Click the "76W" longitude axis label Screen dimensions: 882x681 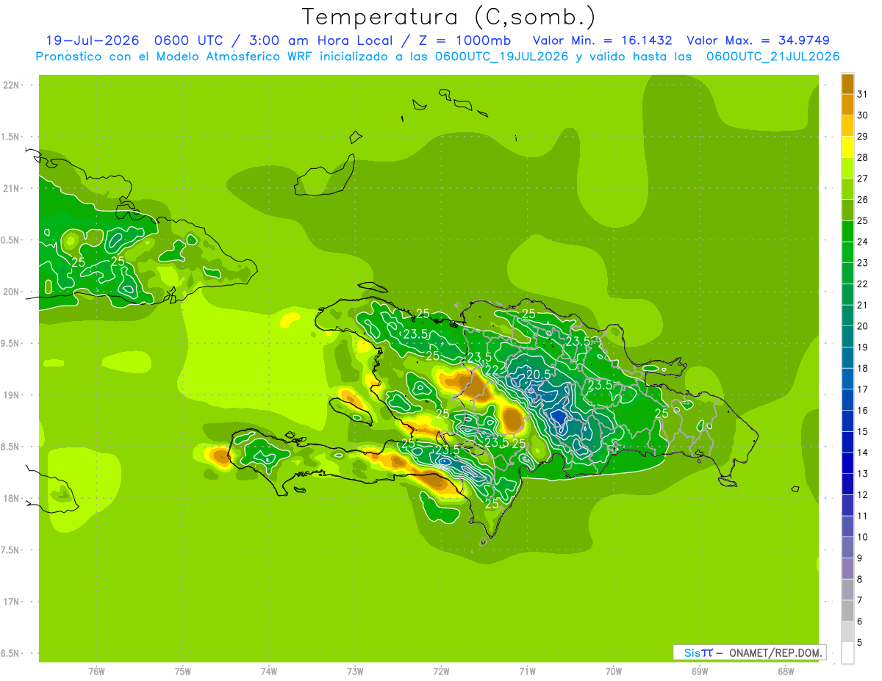(96, 671)
